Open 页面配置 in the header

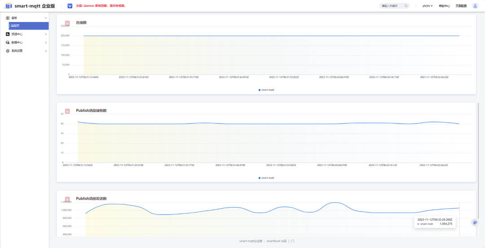click(461, 6)
